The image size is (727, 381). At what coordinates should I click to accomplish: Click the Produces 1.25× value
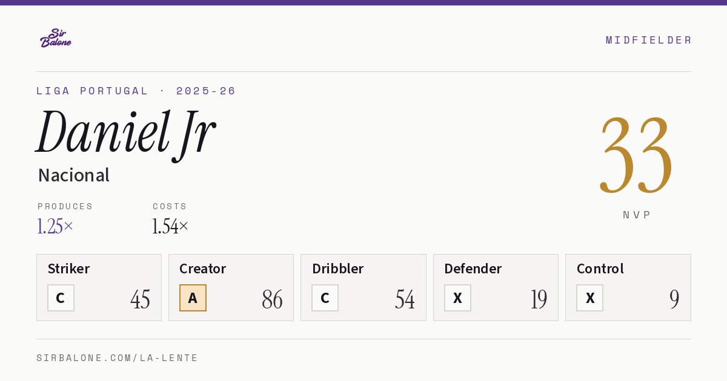tap(55, 226)
